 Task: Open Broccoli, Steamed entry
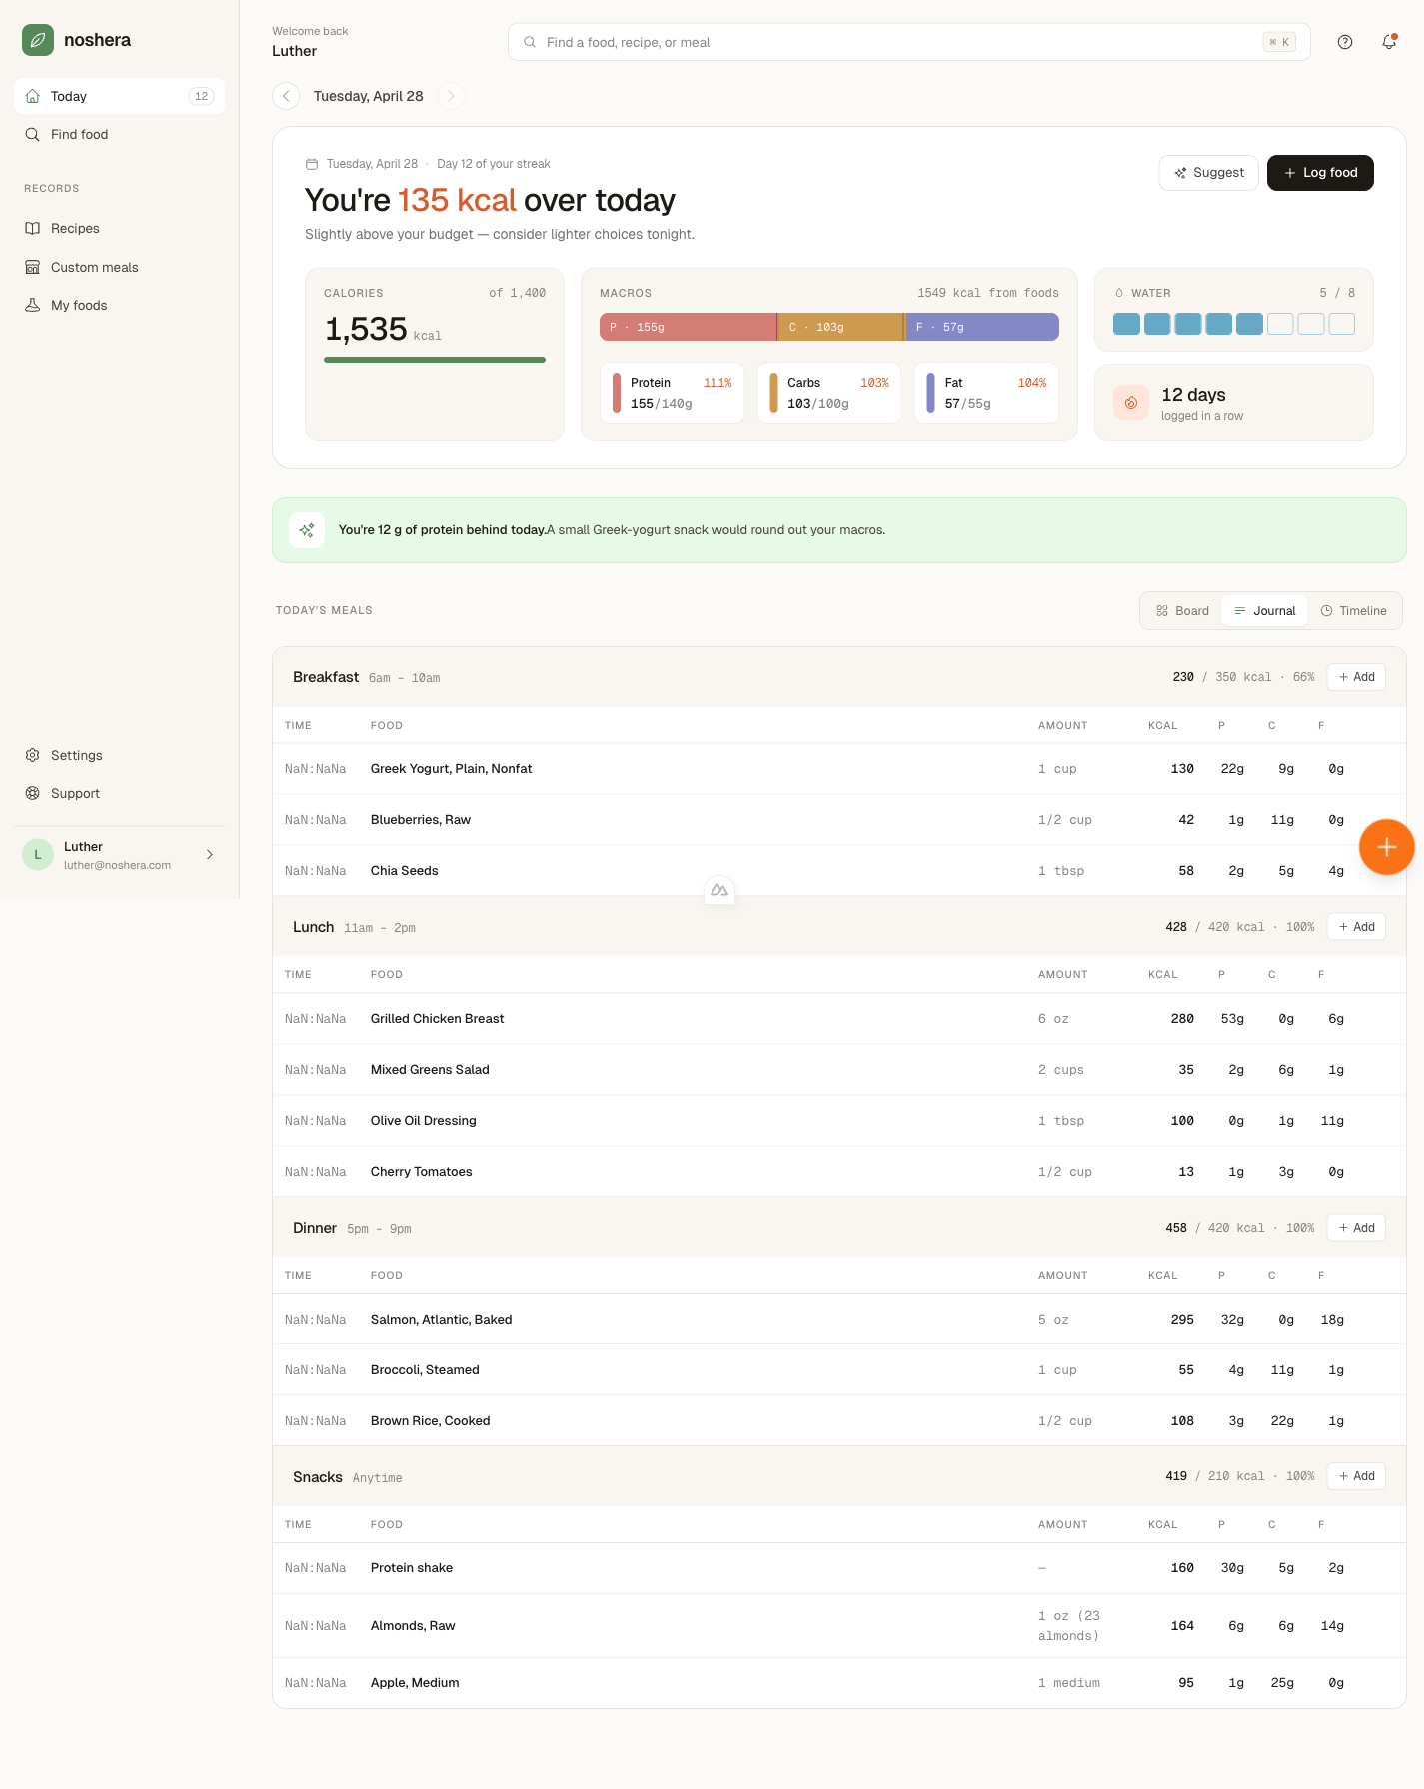coord(839,1370)
